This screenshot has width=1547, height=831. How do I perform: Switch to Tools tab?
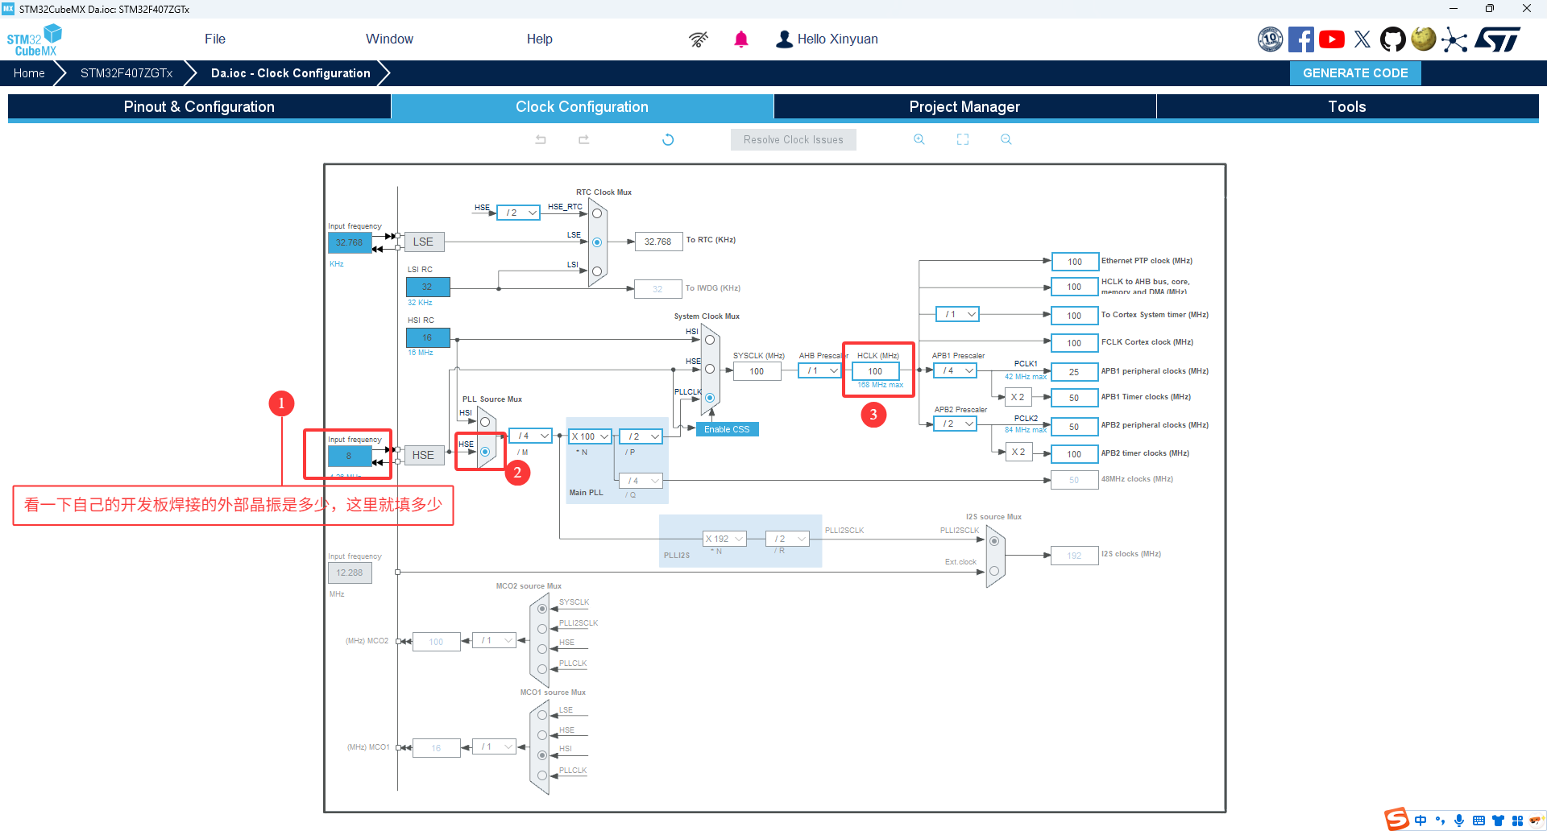[x=1347, y=107]
